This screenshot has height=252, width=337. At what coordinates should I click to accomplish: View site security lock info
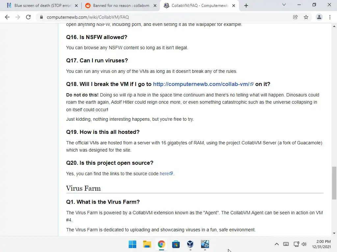pyautogui.click(x=41, y=17)
